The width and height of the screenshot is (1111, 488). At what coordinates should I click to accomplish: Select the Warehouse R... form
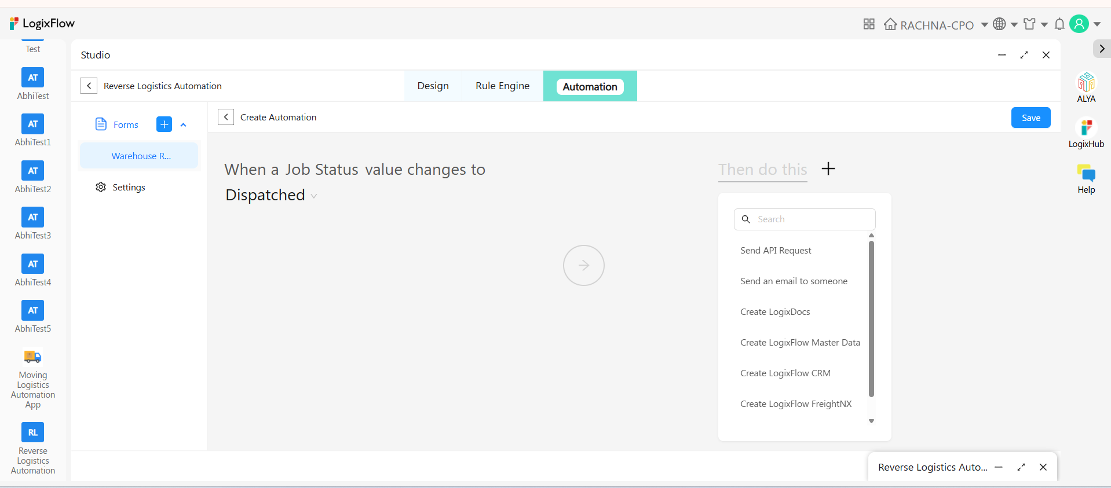tap(139, 156)
